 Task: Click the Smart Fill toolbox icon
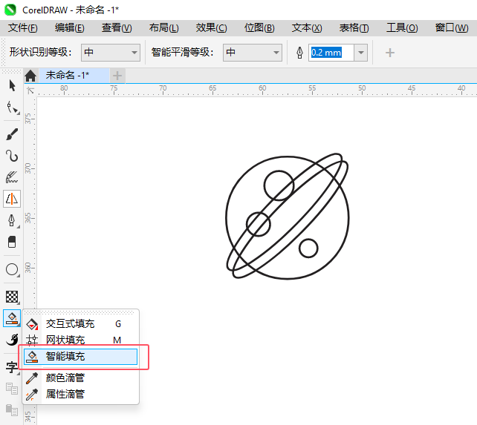click(x=12, y=318)
